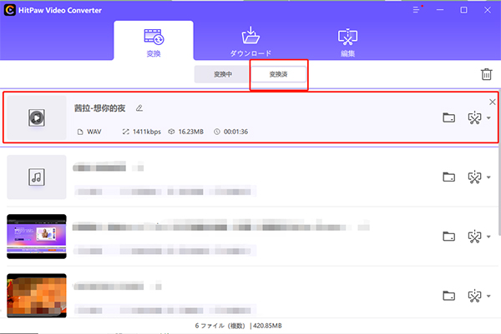Open folder for orange blurred video

tap(449, 296)
